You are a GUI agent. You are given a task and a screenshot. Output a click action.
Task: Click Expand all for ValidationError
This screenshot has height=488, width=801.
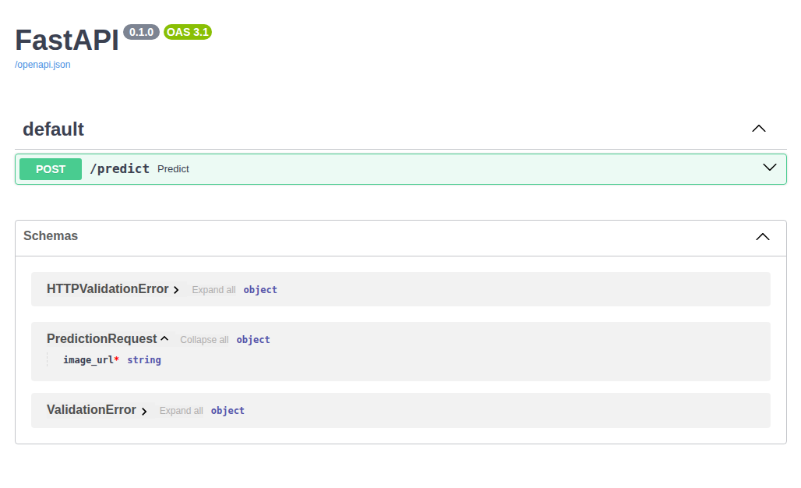181,411
